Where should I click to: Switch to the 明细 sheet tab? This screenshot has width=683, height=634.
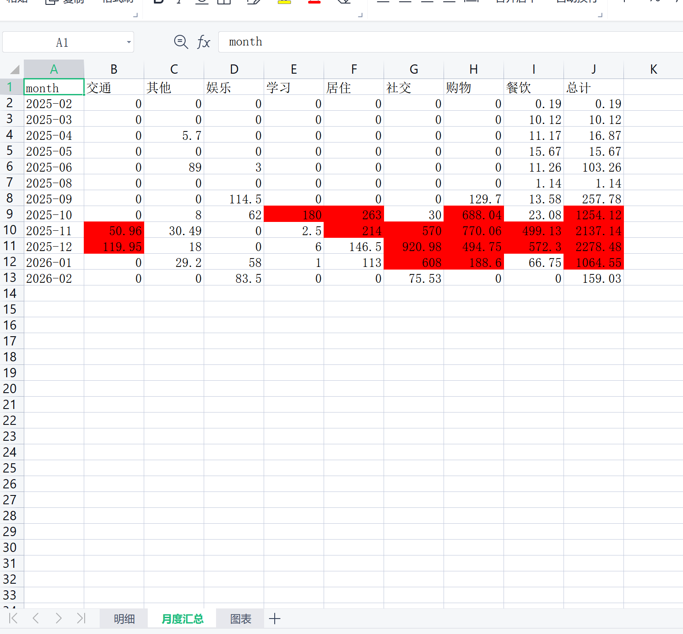124,619
